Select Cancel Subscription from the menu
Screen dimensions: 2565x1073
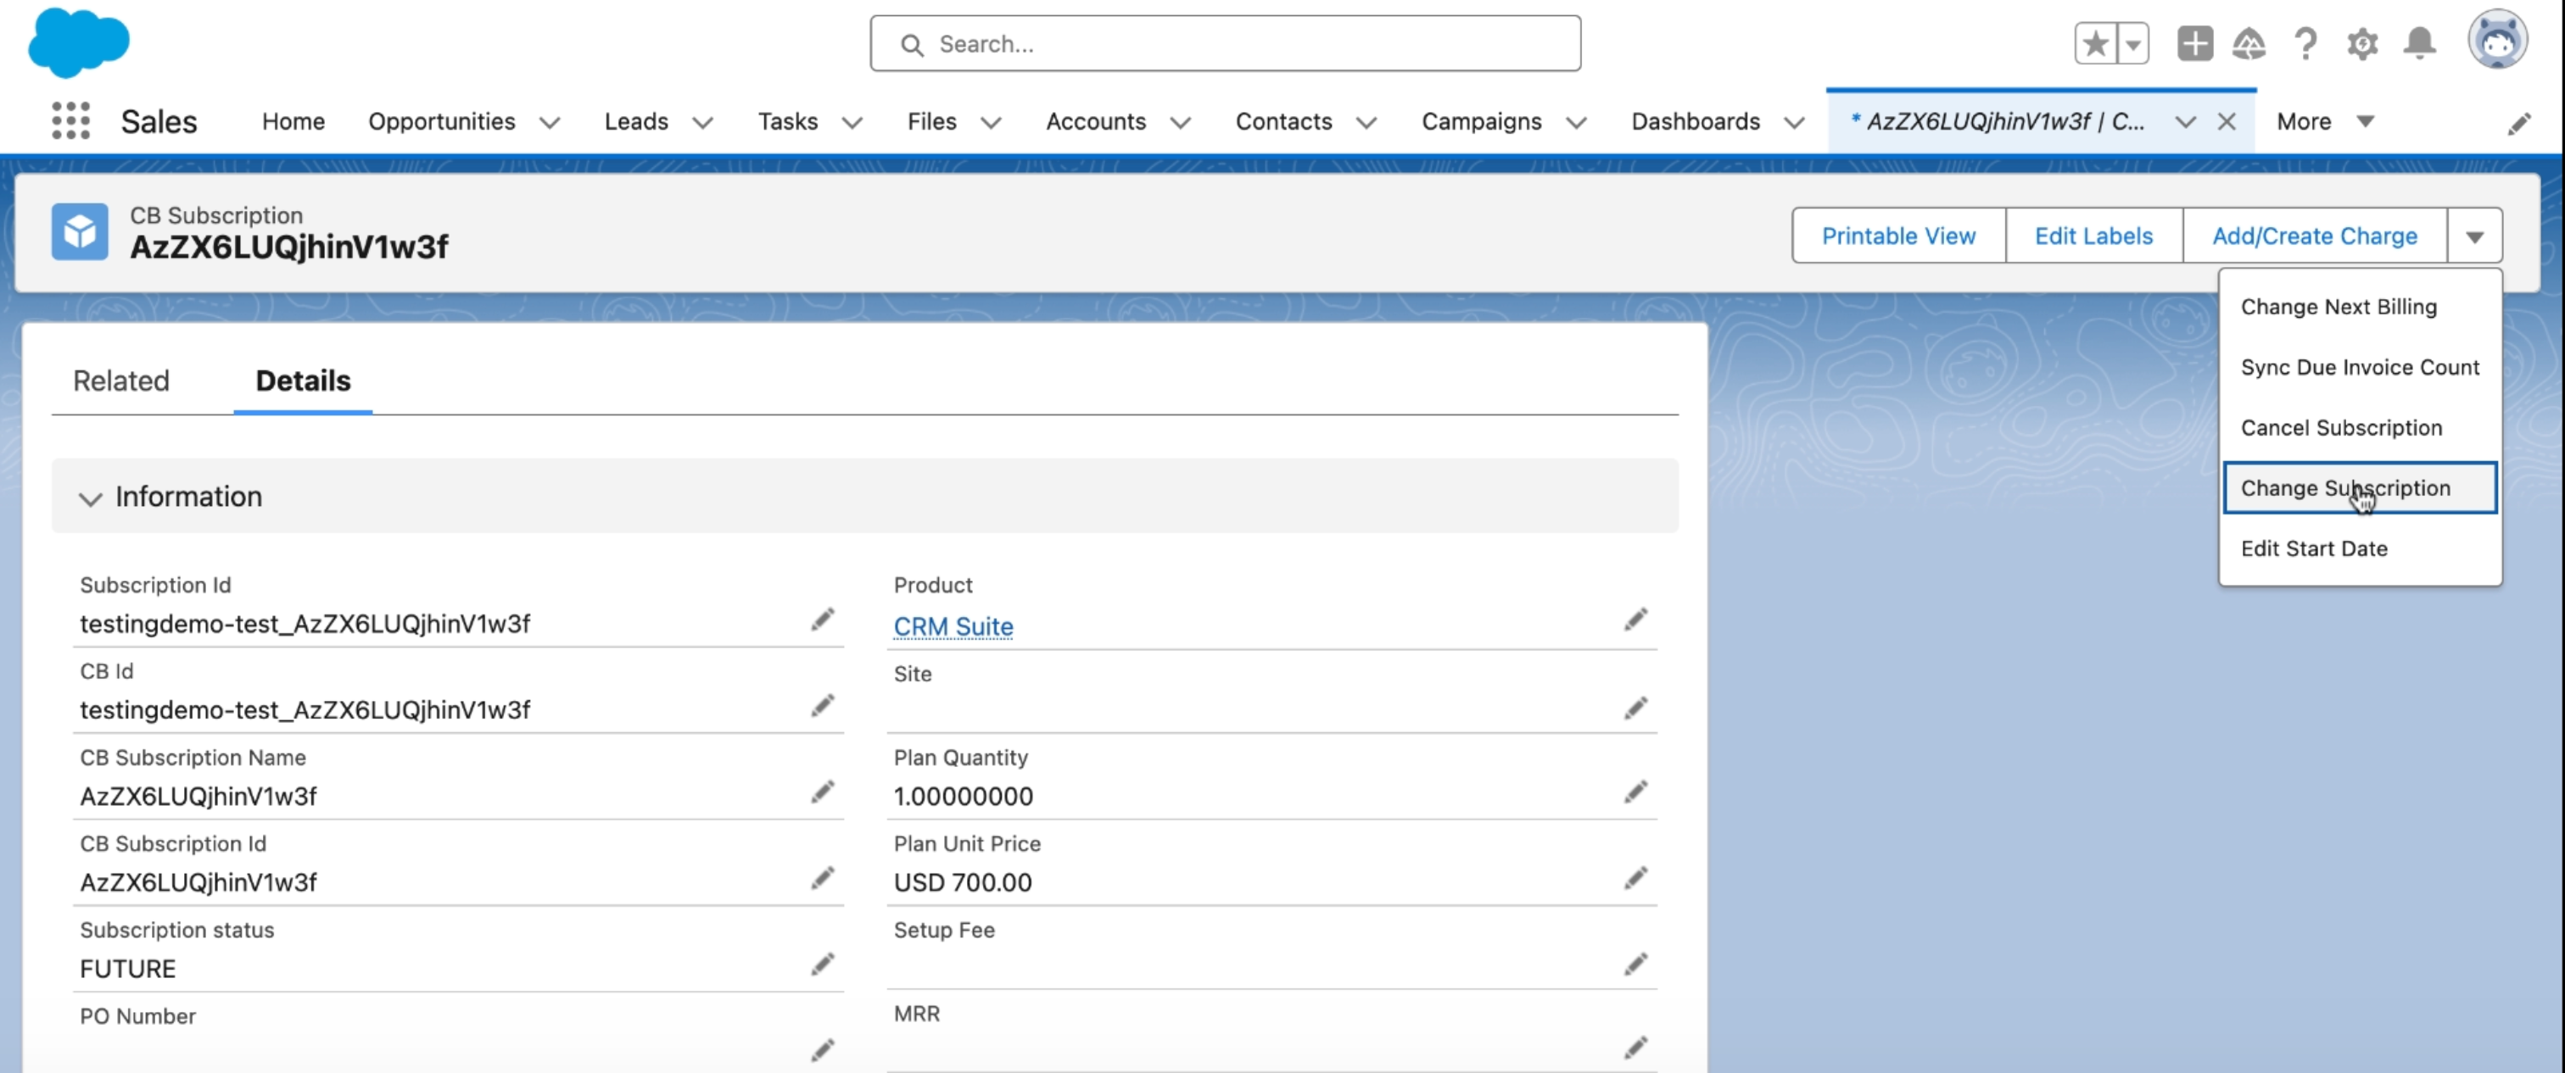coord(2341,427)
